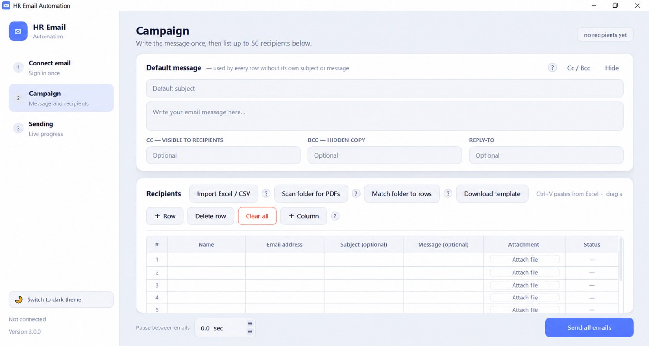
Task: Click the help icon beside + Column
Action: (x=335, y=216)
